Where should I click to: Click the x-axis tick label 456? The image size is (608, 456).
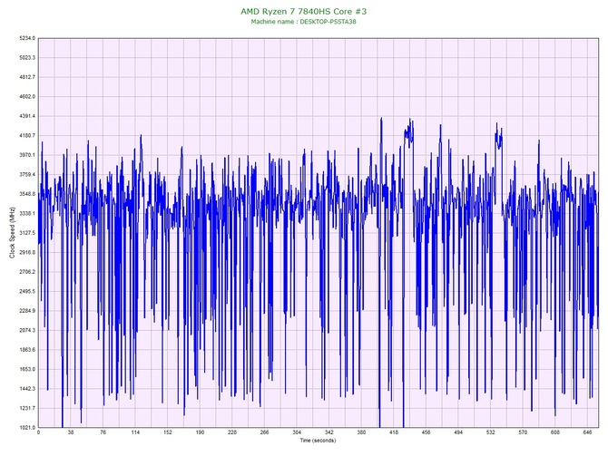click(x=426, y=432)
